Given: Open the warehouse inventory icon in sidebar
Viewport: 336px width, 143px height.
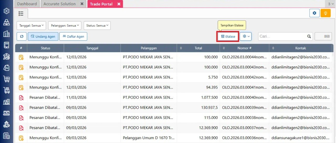Looking at the screenshot, I should [6, 102].
